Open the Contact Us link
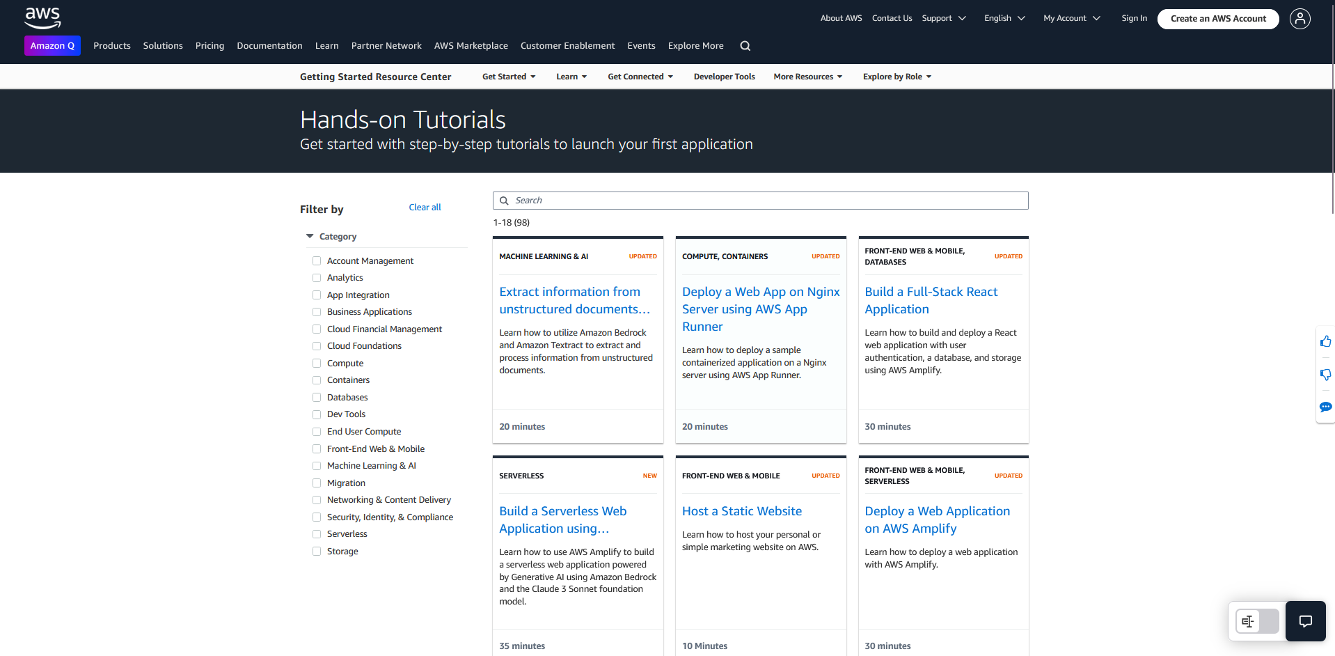 [x=892, y=18]
